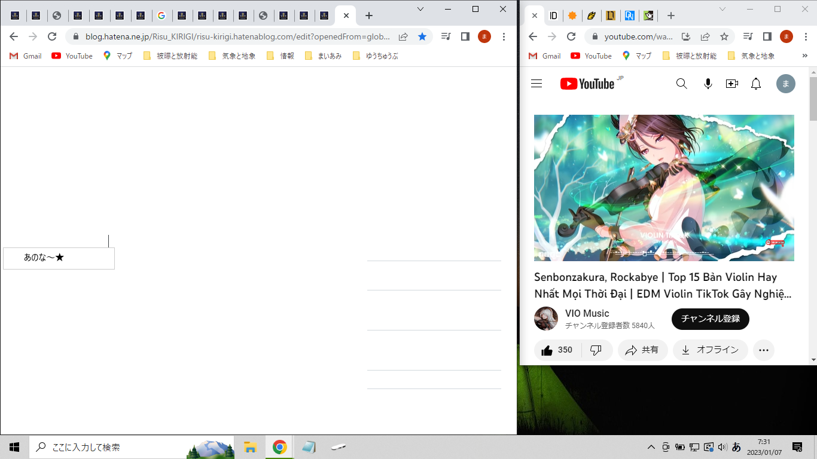Bookmark the YouTube page with the star
This screenshot has height=459, width=817.
[x=724, y=36]
